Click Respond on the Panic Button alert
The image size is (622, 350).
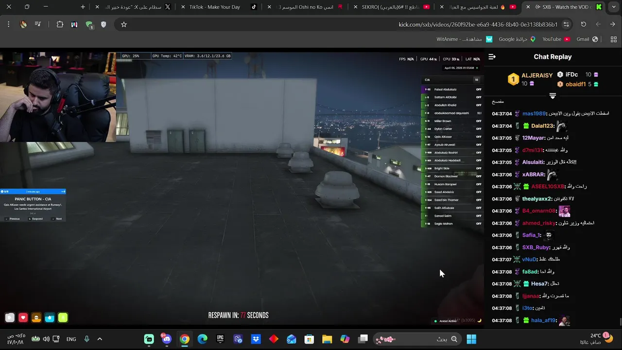click(35, 219)
